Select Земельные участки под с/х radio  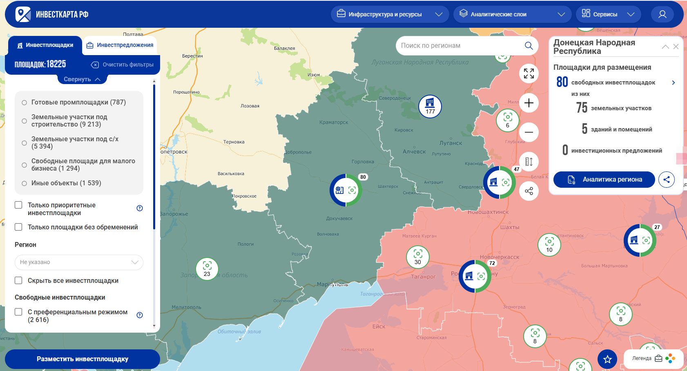click(24, 143)
